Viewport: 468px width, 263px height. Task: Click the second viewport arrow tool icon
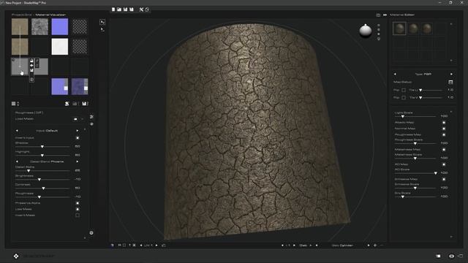102,29
